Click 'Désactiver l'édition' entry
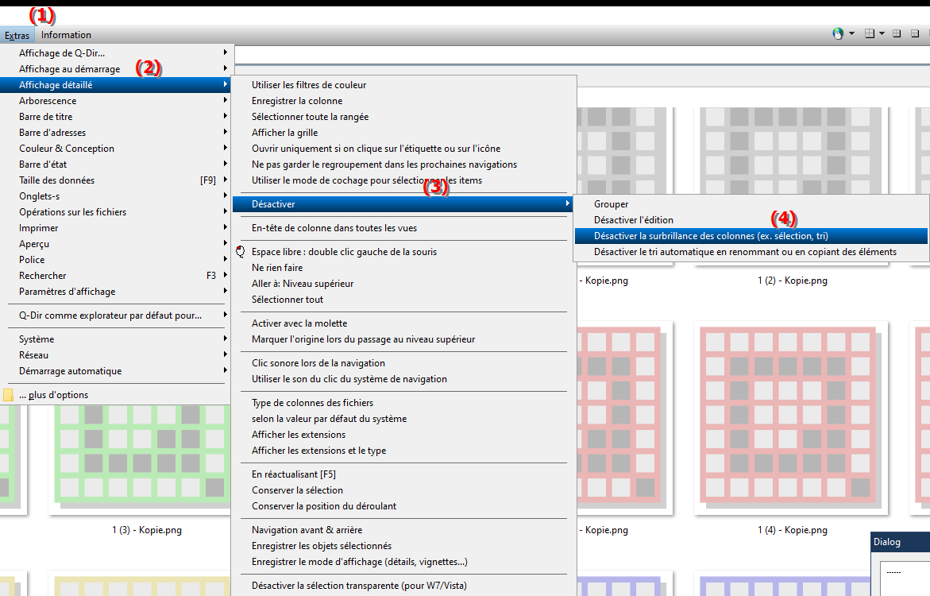The image size is (930, 596). coord(633,220)
